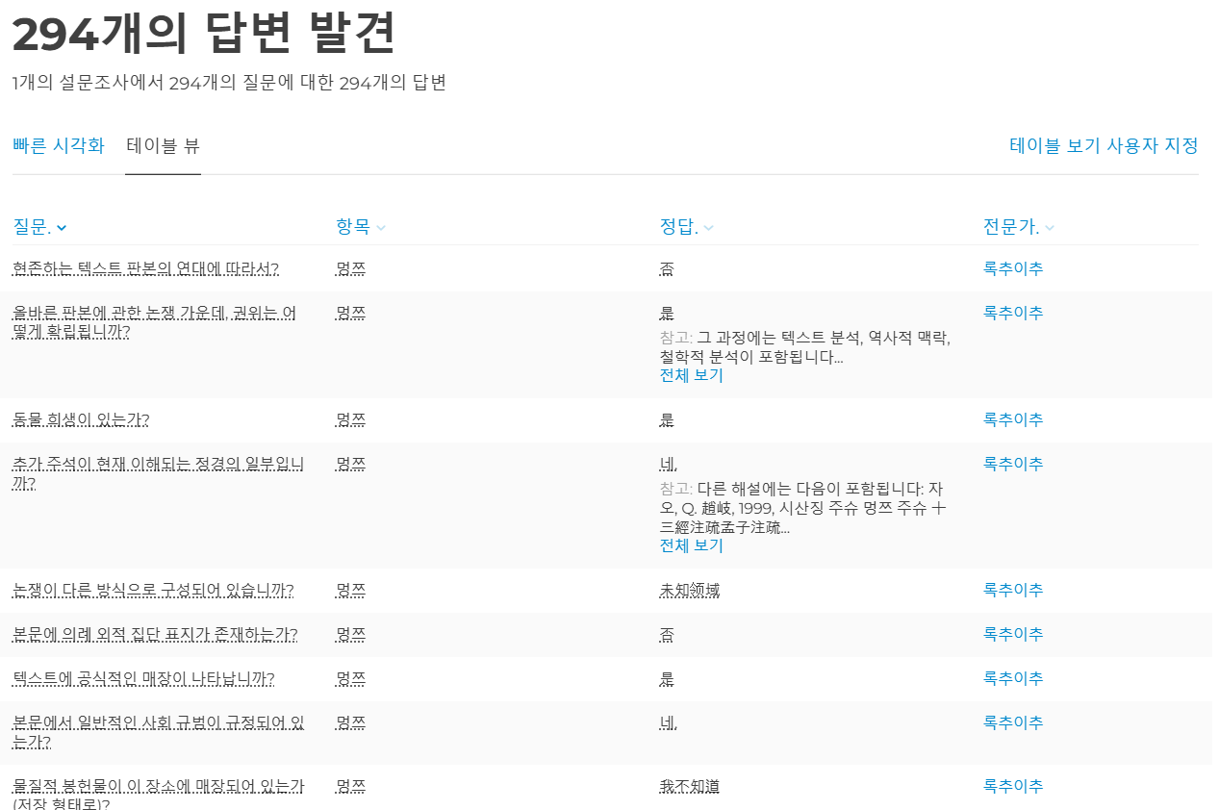
Task: Click the 항목 column sort chevron
Action: (x=381, y=228)
